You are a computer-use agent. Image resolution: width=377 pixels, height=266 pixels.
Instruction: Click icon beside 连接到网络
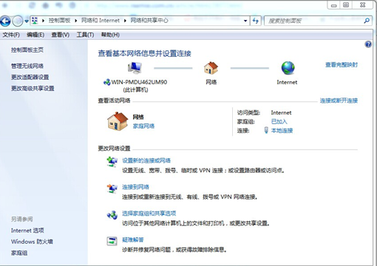tap(112, 188)
